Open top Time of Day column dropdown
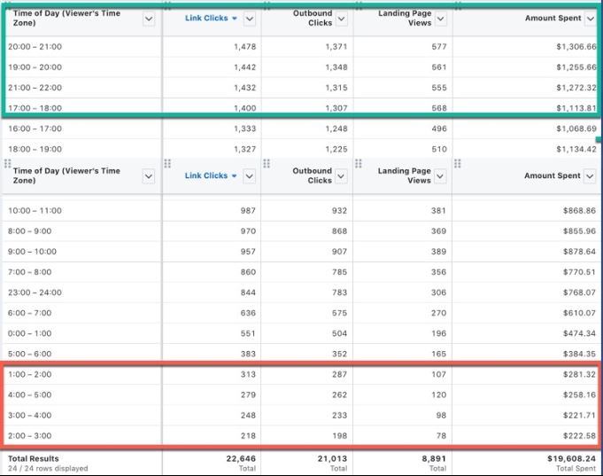The height and width of the screenshot is (476, 603). coord(149,19)
